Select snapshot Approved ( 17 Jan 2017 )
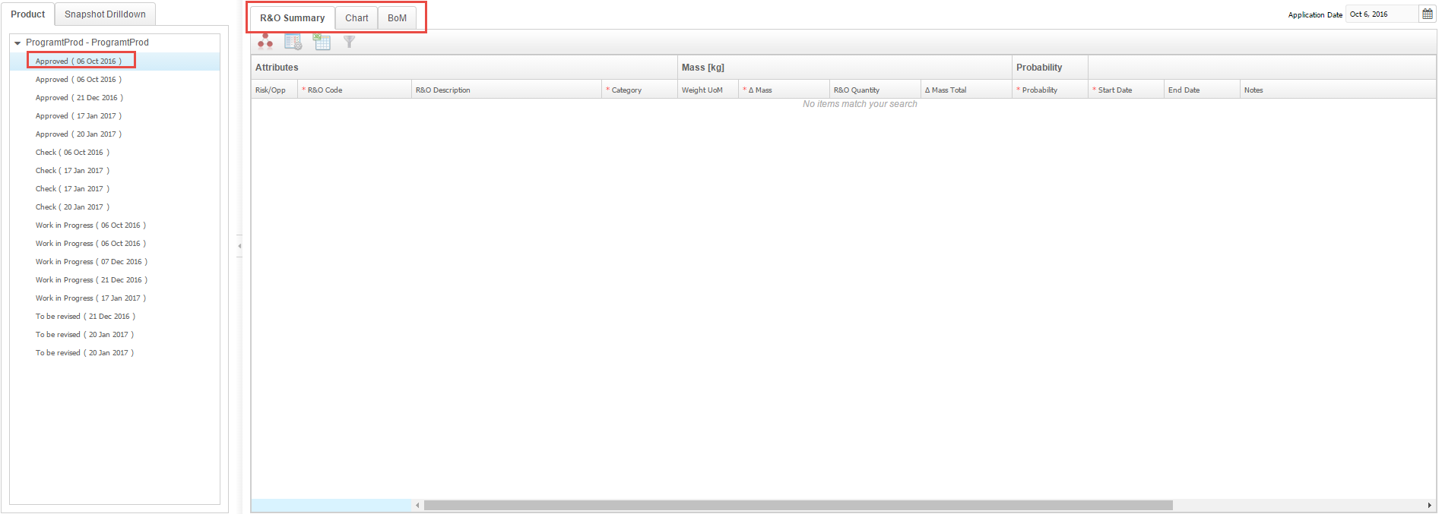This screenshot has height=514, width=1442. click(x=78, y=116)
